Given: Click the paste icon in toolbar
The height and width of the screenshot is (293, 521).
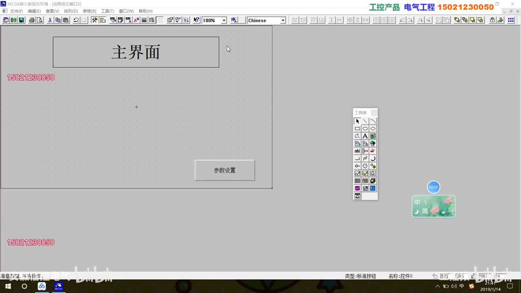Looking at the screenshot, I should pos(66,20).
